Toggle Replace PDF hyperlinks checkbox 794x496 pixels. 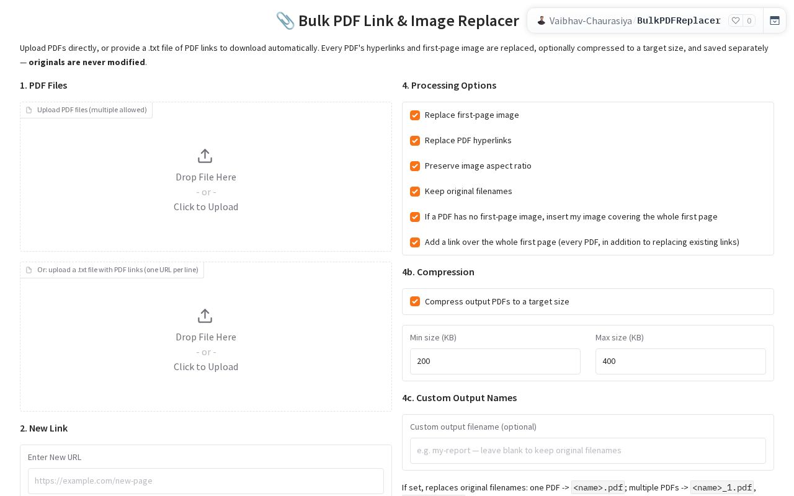[x=415, y=141]
